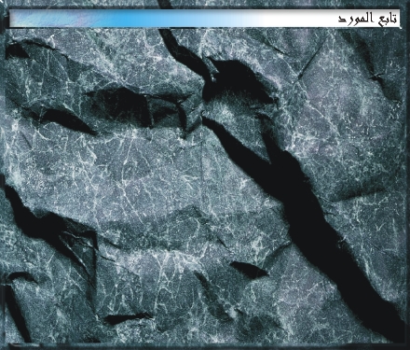The image size is (410, 350).
Task: Click the dark border frame at bottom edge
Action: pos(205,346)
